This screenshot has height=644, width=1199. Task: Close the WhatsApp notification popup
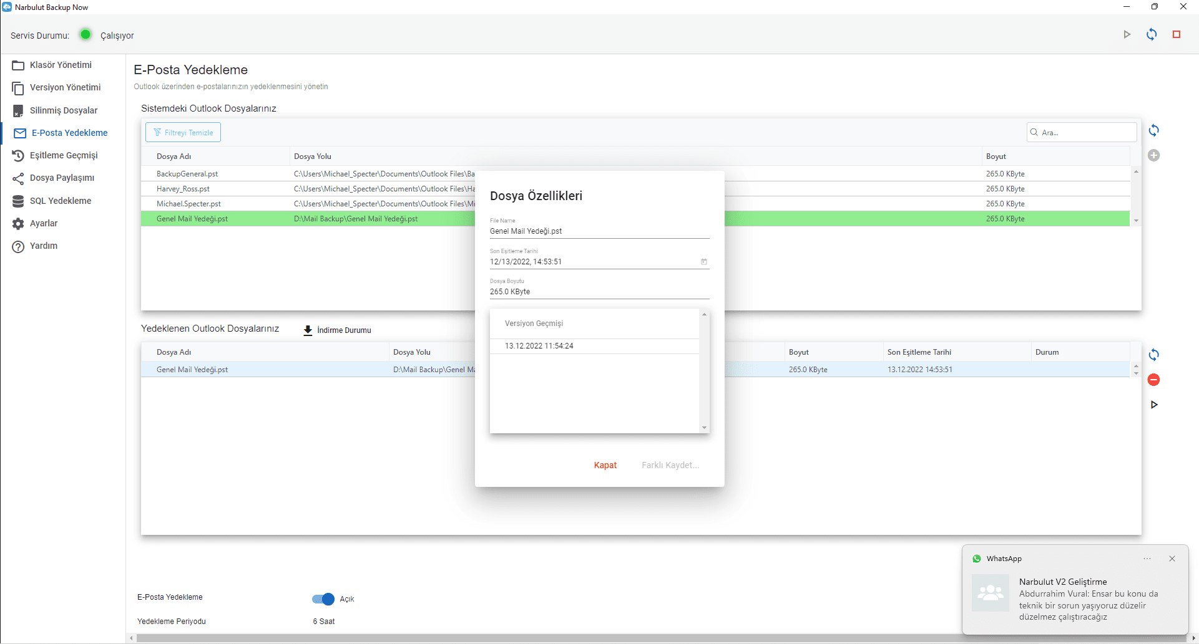pos(1172,559)
